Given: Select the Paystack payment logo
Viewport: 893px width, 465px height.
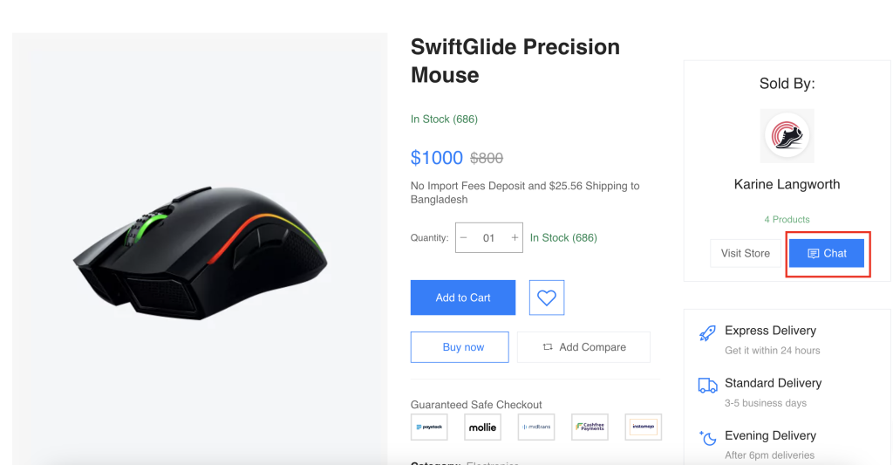Looking at the screenshot, I should [429, 427].
